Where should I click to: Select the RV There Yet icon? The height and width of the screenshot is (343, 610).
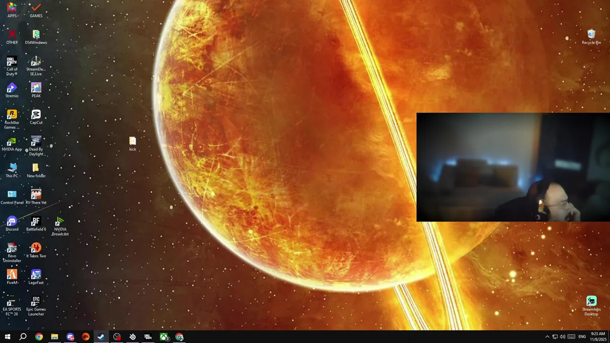(36, 197)
